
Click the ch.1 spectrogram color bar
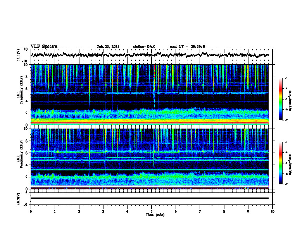click(x=280, y=99)
